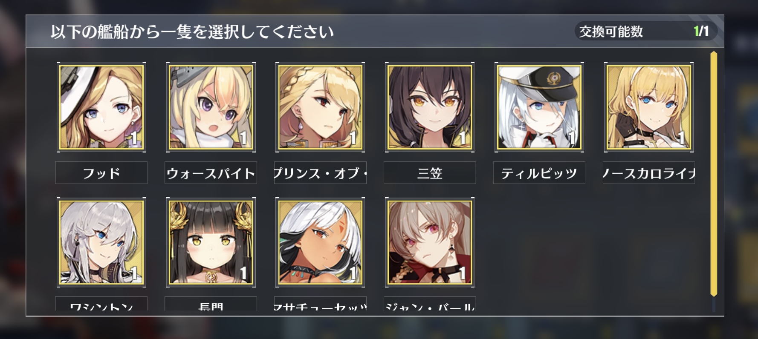
Task: Select the フッド ship portrait
Action: [101, 107]
